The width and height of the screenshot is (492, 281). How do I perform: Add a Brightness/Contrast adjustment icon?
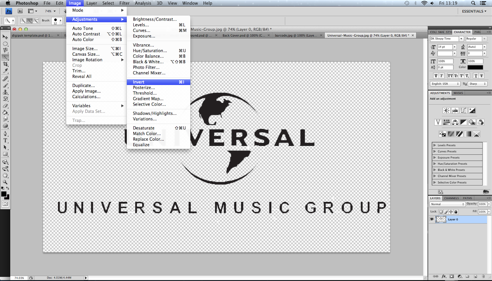click(446, 110)
